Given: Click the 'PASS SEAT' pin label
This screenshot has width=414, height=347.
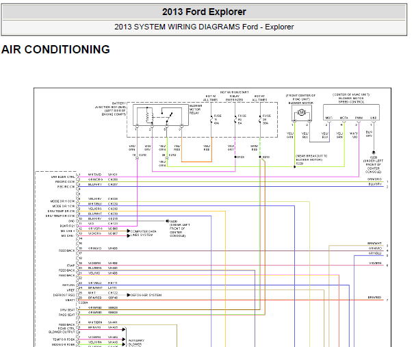Looking at the screenshot, I should pyautogui.click(x=67, y=315).
